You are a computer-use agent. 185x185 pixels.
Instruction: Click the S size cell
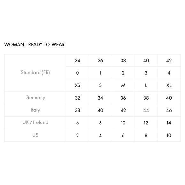pyautogui.click(x=100, y=85)
